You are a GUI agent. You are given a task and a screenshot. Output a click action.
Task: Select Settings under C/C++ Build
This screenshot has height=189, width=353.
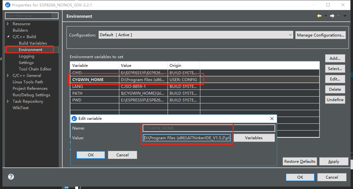(x=26, y=63)
